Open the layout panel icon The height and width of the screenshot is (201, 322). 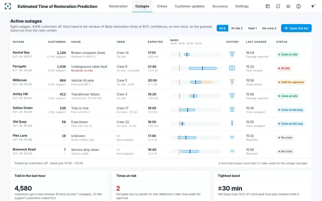click(x=268, y=6)
